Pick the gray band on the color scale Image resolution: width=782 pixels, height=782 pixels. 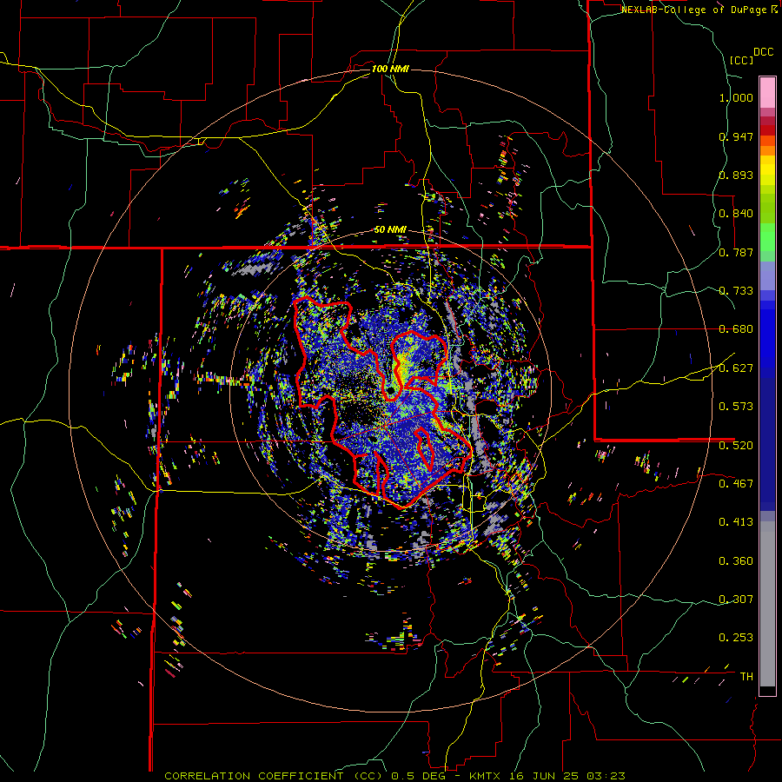[x=767, y=604]
